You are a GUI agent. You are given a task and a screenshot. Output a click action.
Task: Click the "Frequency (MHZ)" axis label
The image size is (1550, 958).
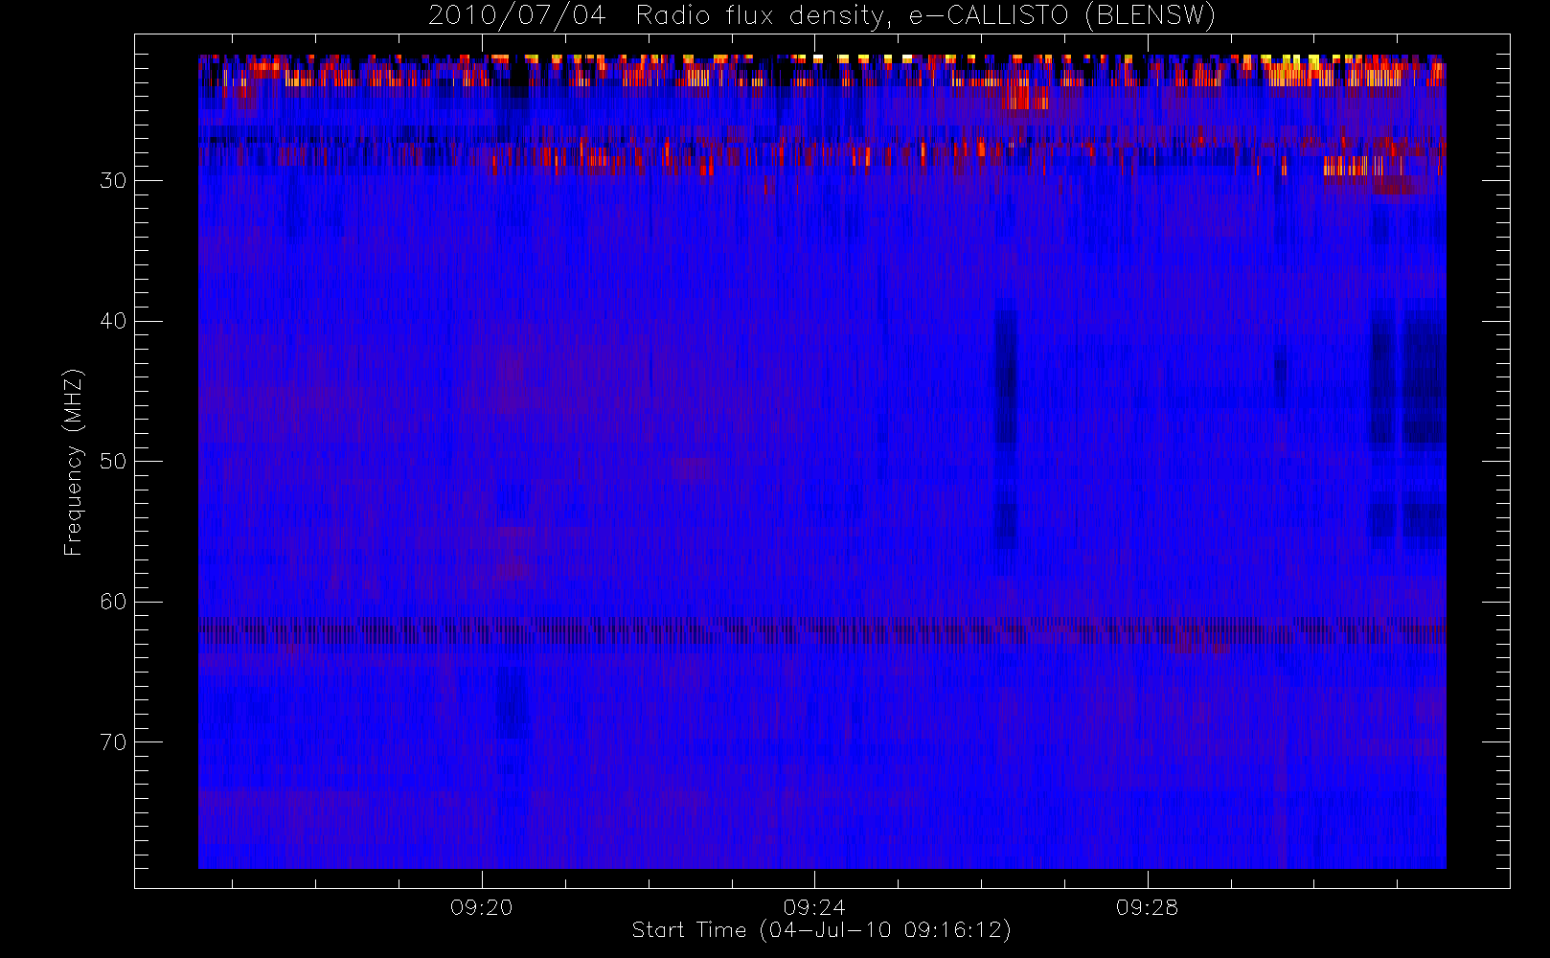click(74, 462)
